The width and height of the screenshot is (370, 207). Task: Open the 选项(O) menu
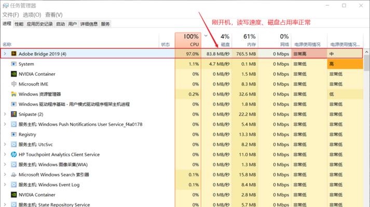pos(32,15)
